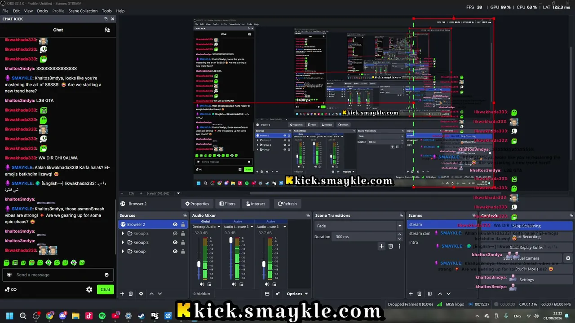
Task: Open chat settings gear in Kick chat
Action: click(x=89, y=290)
